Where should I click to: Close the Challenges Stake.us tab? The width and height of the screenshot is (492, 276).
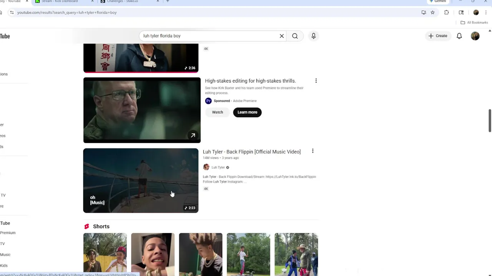tap(158, 1)
